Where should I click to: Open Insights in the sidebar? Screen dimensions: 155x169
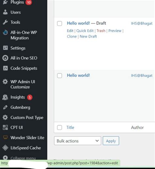[x=18, y=97]
